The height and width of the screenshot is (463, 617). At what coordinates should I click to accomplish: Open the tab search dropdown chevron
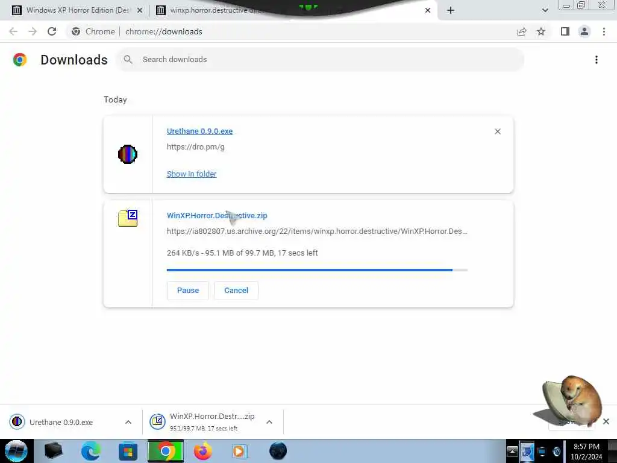[545, 11]
